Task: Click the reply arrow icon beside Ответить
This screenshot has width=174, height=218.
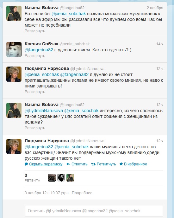Action: 68,164
